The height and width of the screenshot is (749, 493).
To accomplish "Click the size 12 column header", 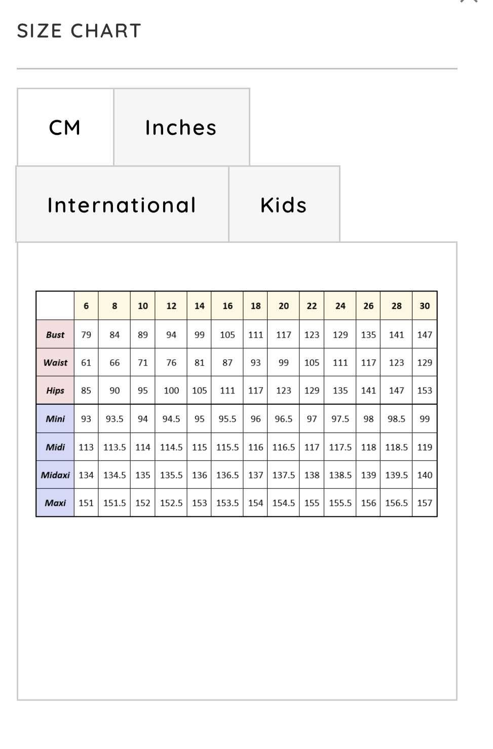I will (171, 306).
